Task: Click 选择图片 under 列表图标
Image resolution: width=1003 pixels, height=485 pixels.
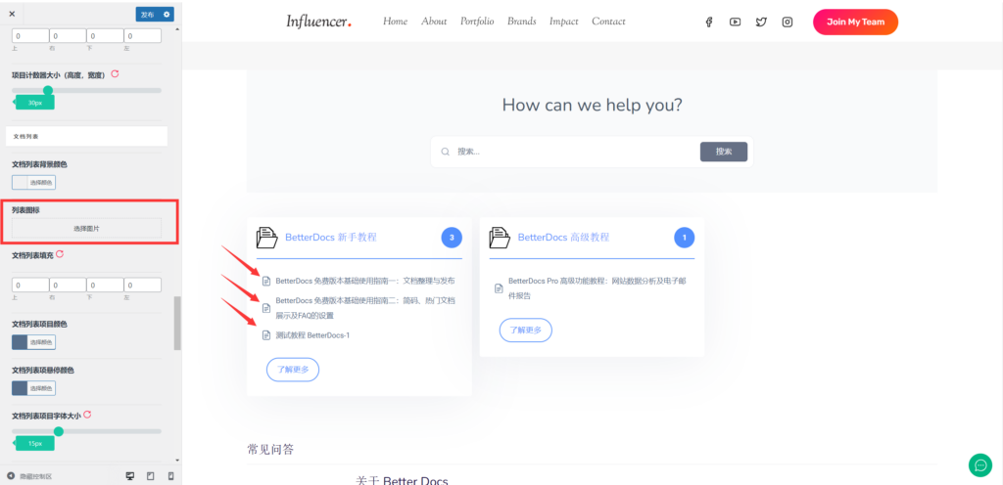Action: (86, 229)
